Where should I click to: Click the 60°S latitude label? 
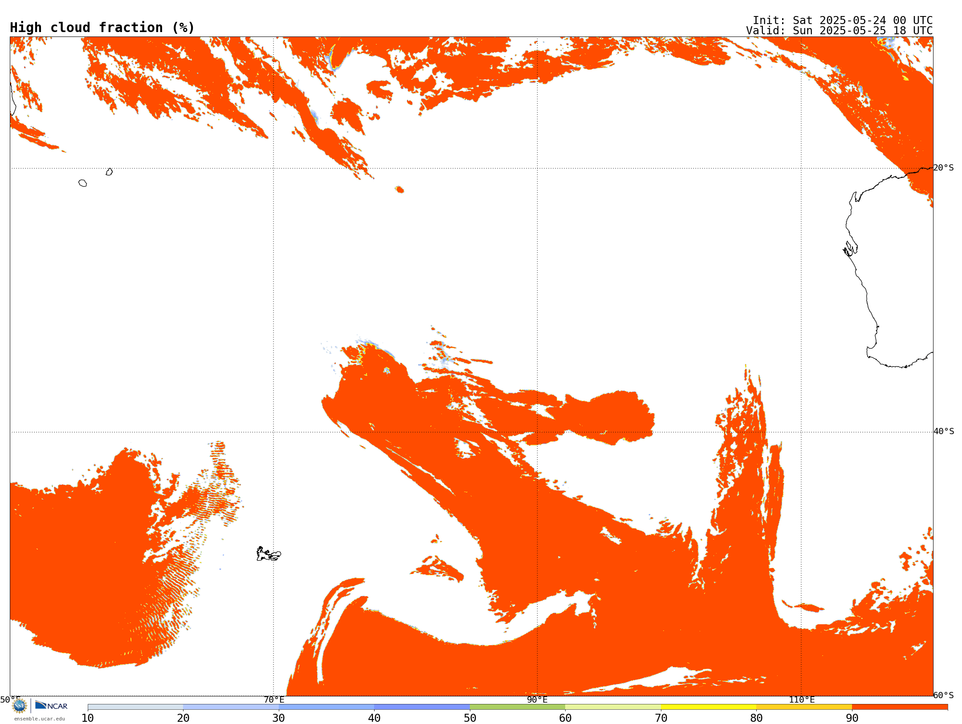[944, 695]
